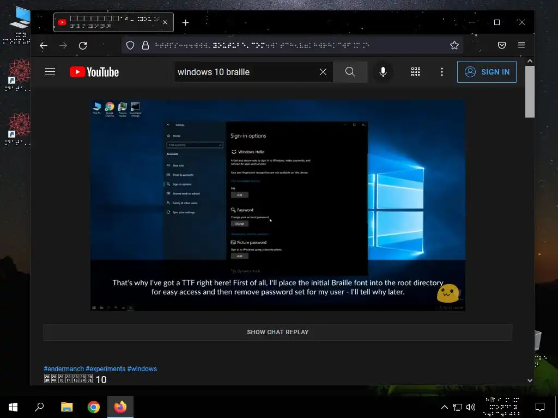558x418 pixels.
Task: Open the volume speaker tray icon
Action: (470, 407)
